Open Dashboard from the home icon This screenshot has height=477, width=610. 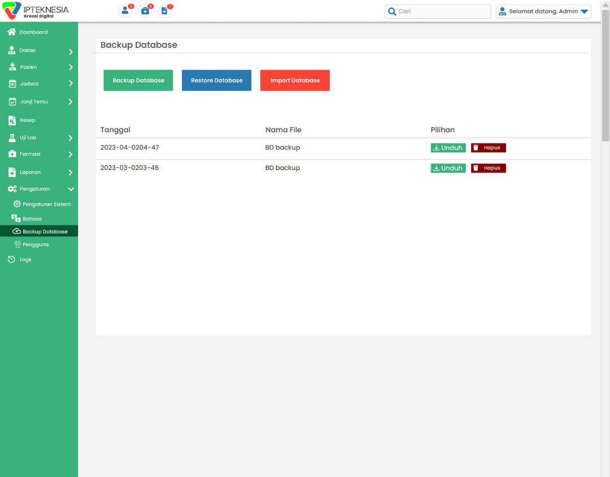click(12, 32)
